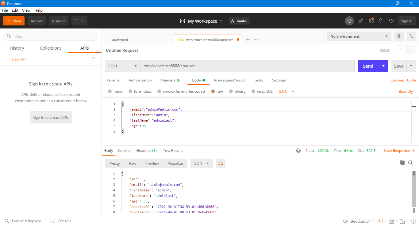Search within the response body
Image resolution: width=419 pixels, height=226 pixels.
click(410, 163)
